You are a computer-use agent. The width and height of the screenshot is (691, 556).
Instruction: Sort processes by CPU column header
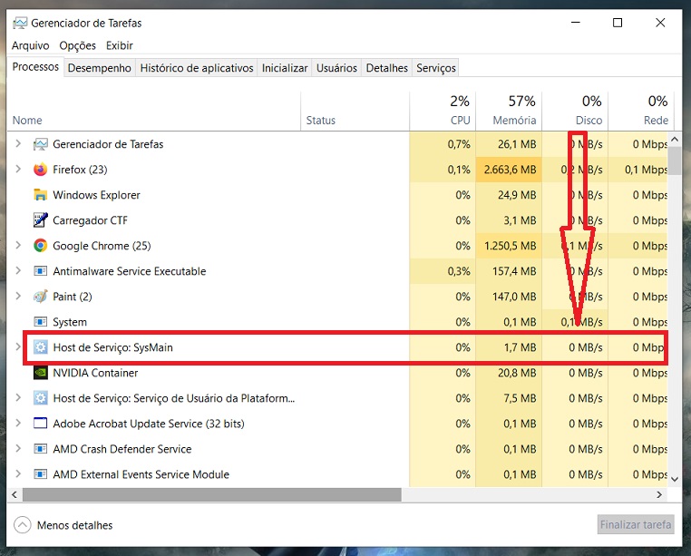click(443, 112)
